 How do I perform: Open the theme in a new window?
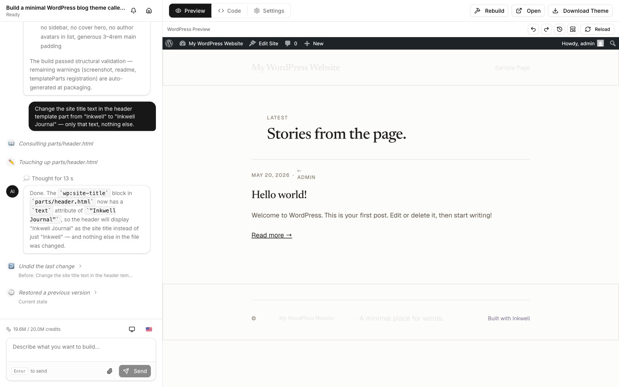coord(528,11)
